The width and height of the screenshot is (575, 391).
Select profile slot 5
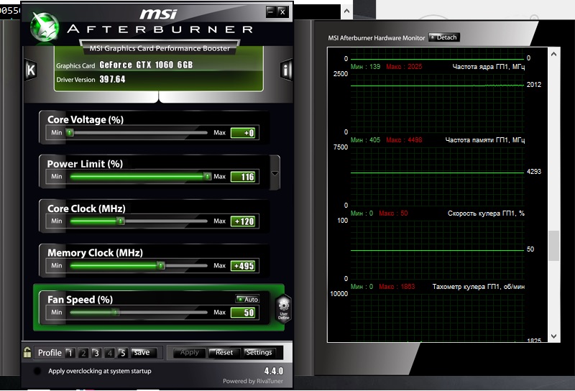click(123, 353)
